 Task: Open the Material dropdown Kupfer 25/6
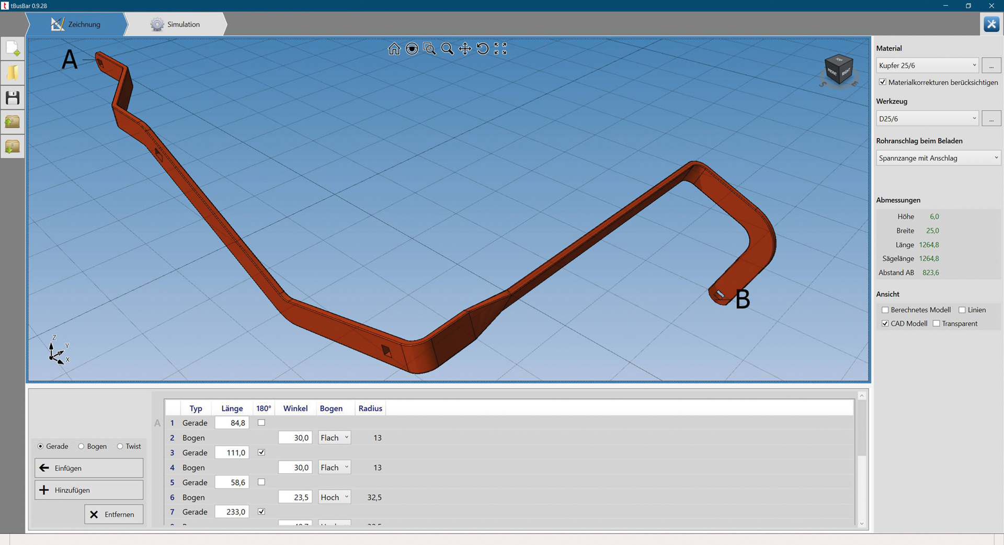tap(927, 65)
